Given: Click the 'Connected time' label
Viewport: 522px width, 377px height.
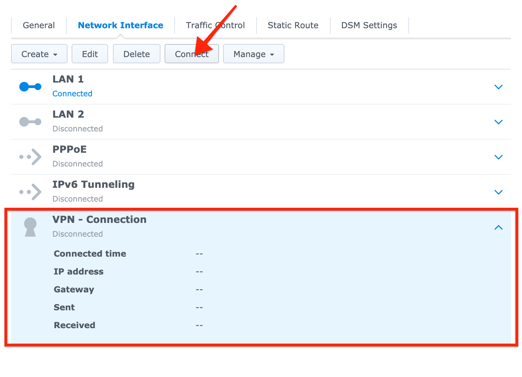Looking at the screenshot, I should click(90, 254).
